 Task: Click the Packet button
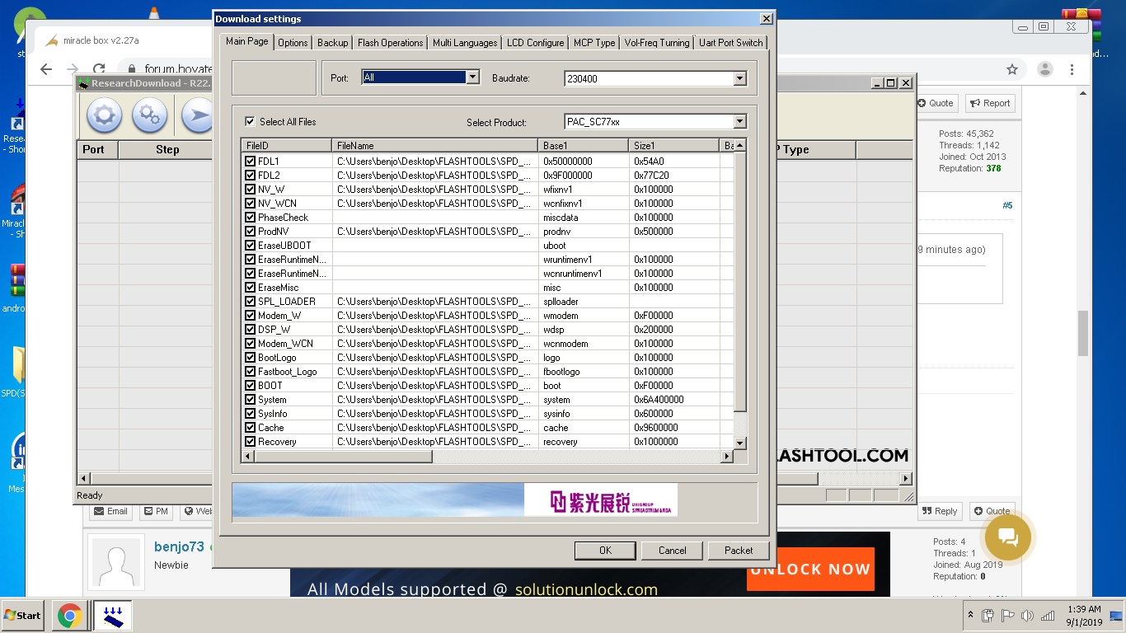point(739,551)
